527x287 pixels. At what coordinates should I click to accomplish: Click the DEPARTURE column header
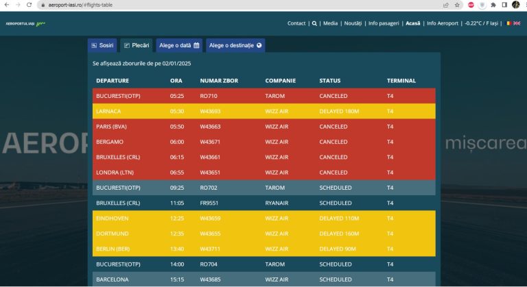(x=113, y=81)
